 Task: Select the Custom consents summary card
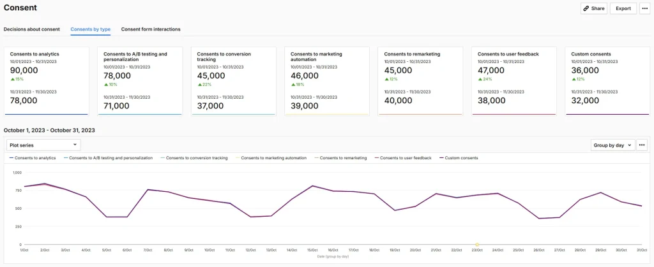click(607, 81)
